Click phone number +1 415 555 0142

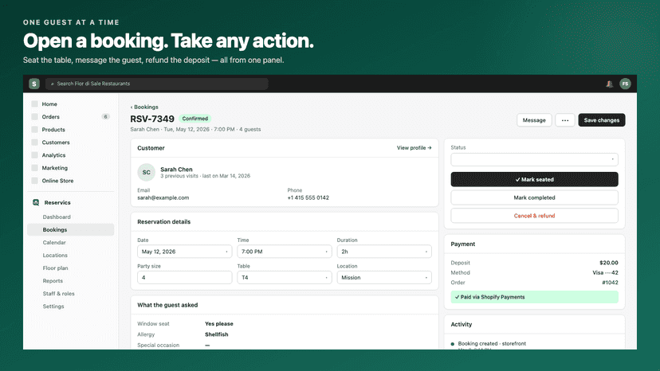[308, 197]
